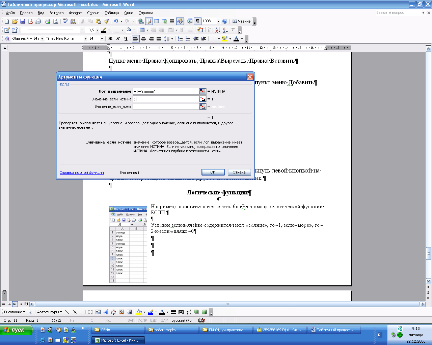432x345 pixels.
Task: Draw a rectangle with the drawing toolbar
Action: click(x=83, y=312)
